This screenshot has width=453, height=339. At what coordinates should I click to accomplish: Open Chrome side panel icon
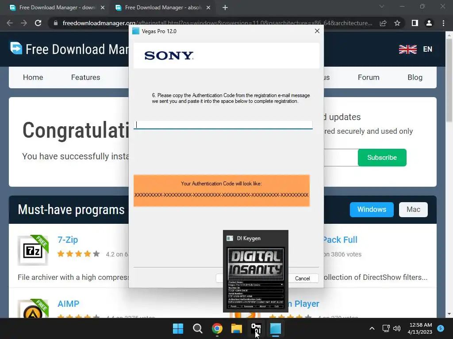pyautogui.click(x=415, y=23)
